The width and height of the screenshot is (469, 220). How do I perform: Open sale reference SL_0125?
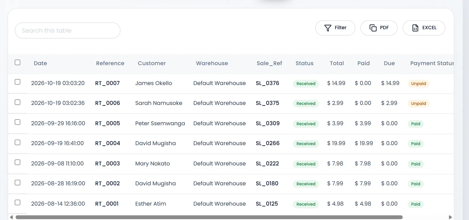267,204
